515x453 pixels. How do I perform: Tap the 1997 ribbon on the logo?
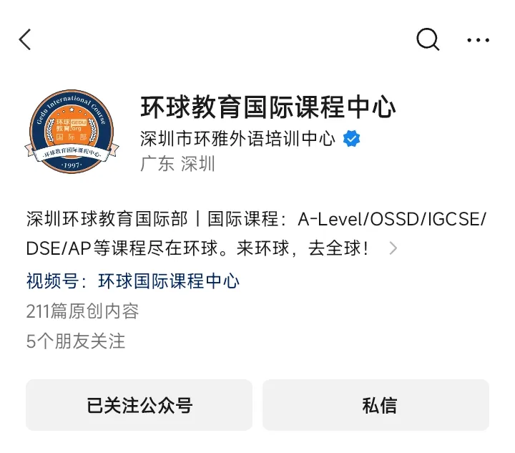pos(72,165)
